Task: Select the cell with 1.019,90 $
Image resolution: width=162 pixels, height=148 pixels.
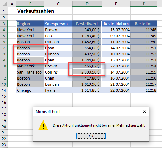Action: coord(87,84)
